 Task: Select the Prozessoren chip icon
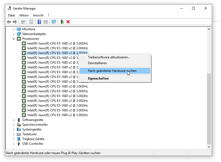(19, 39)
